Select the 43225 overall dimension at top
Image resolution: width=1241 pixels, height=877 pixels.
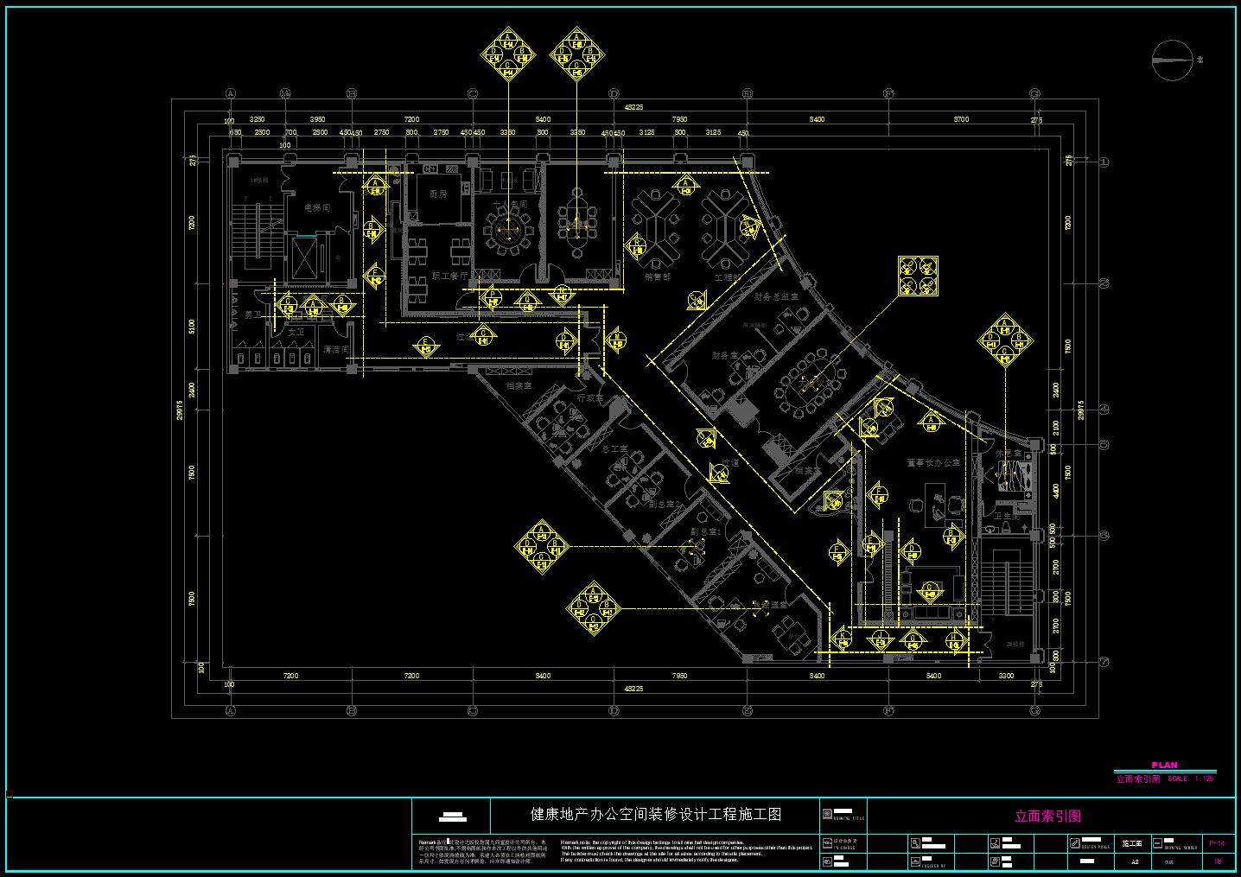pyautogui.click(x=633, y=107)
